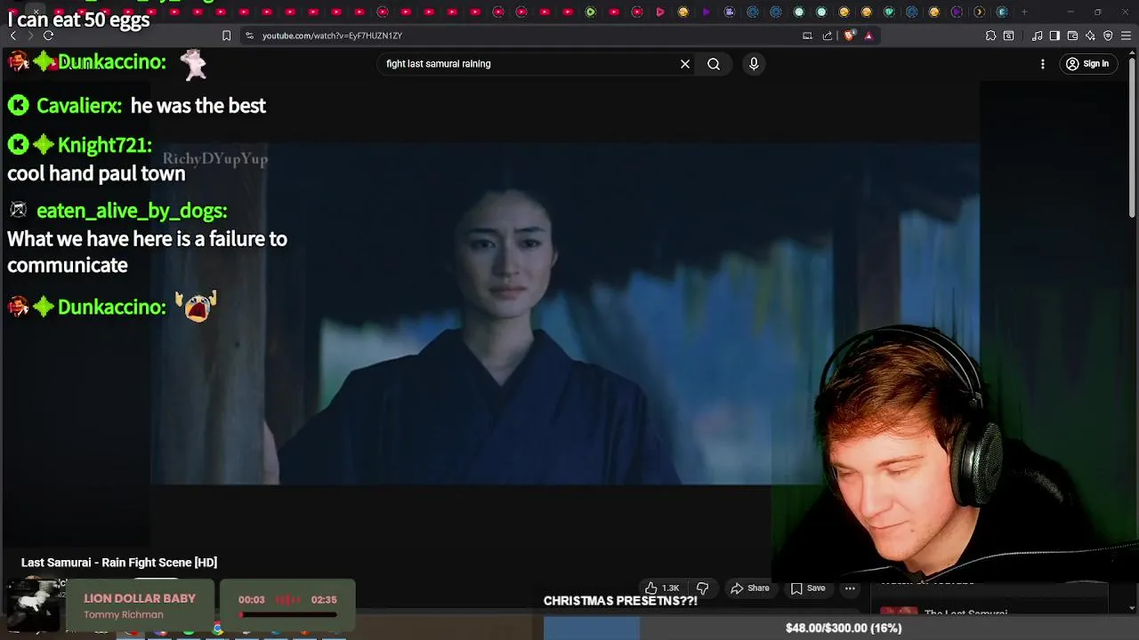Activate voice search microphone
Image resolution: width=1139 pixels, height=640 pixels.
pos(754,64)
